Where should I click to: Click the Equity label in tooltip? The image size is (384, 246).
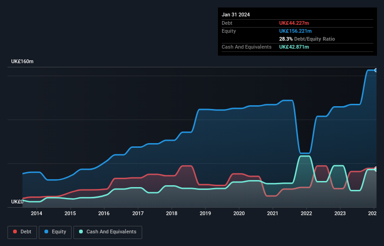point(229,31)
